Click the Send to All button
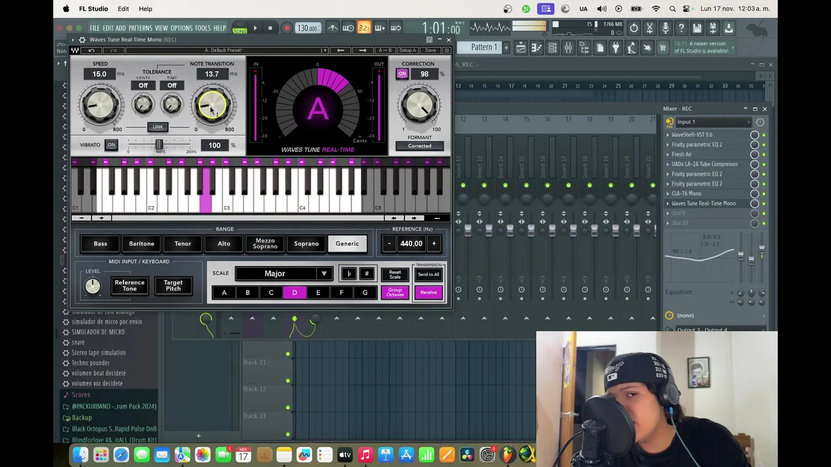This screenshot has width=831, height=467. (x=428, y=274)
